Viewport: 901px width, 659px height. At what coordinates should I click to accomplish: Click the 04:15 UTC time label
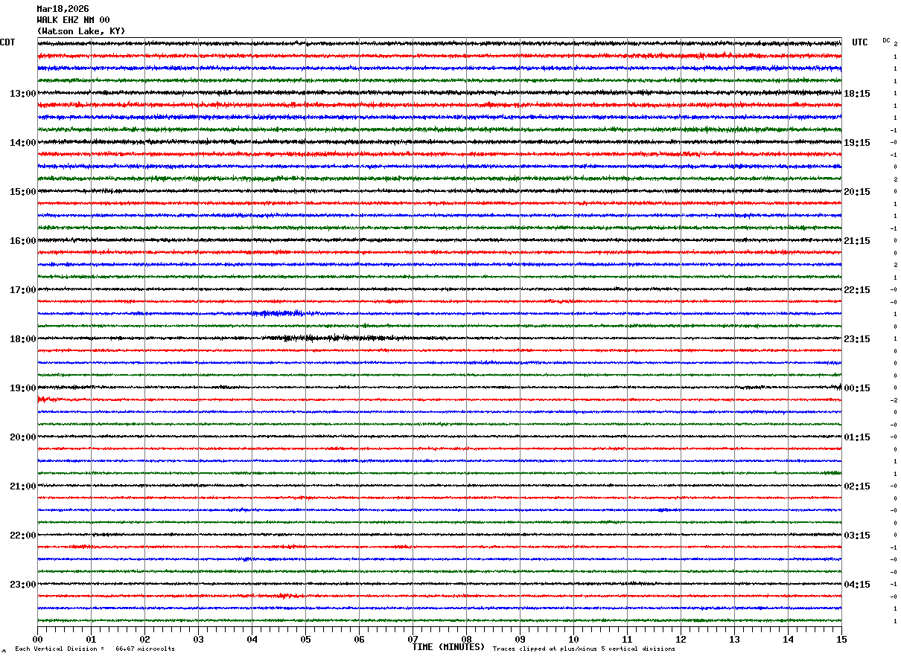coord(857,585)
